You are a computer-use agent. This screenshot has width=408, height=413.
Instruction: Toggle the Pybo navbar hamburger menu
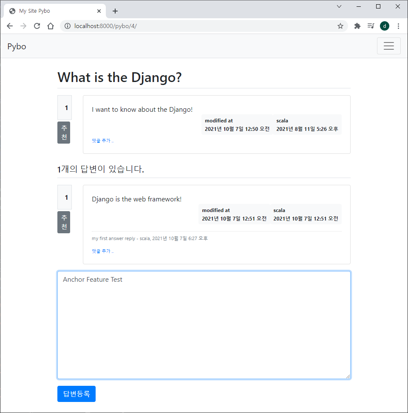[389, 46]
